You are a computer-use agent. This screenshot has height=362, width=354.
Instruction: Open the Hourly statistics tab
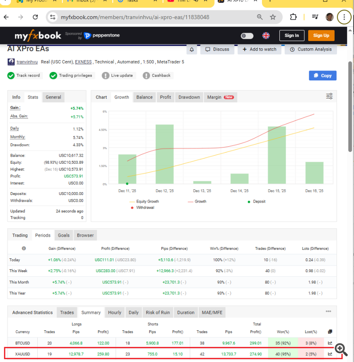click(115, 312)
